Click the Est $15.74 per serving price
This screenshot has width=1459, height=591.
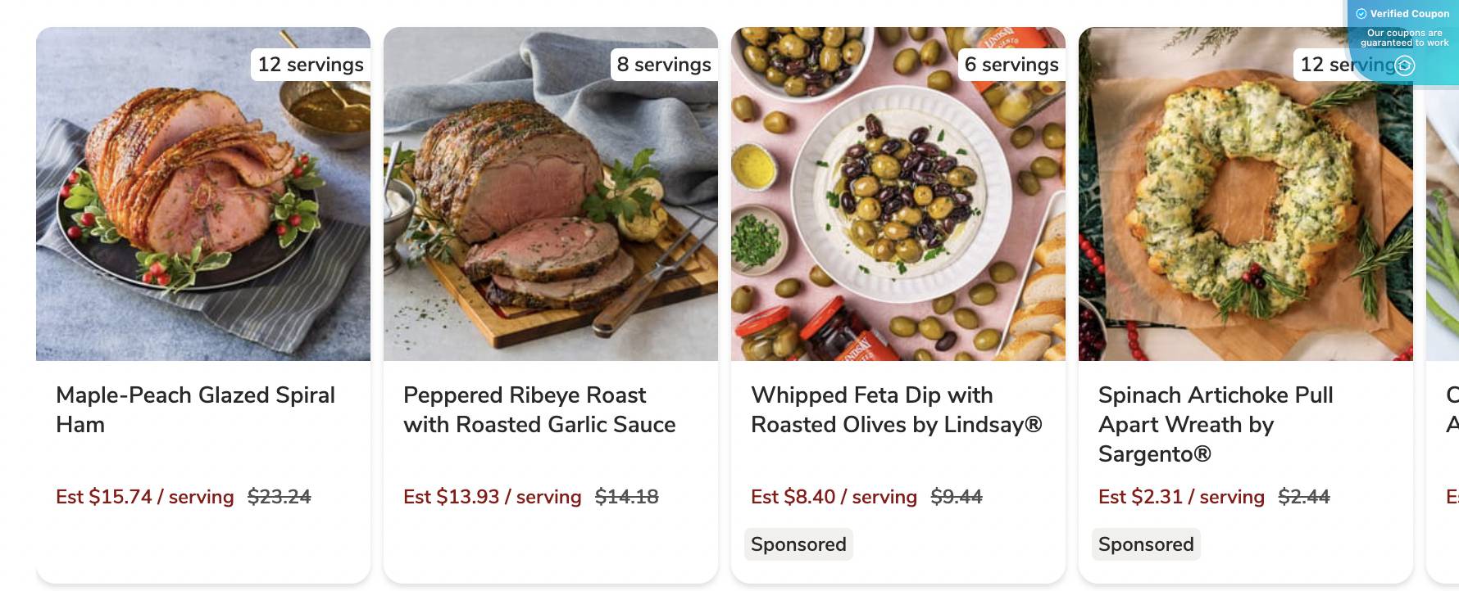coord(144,496)
